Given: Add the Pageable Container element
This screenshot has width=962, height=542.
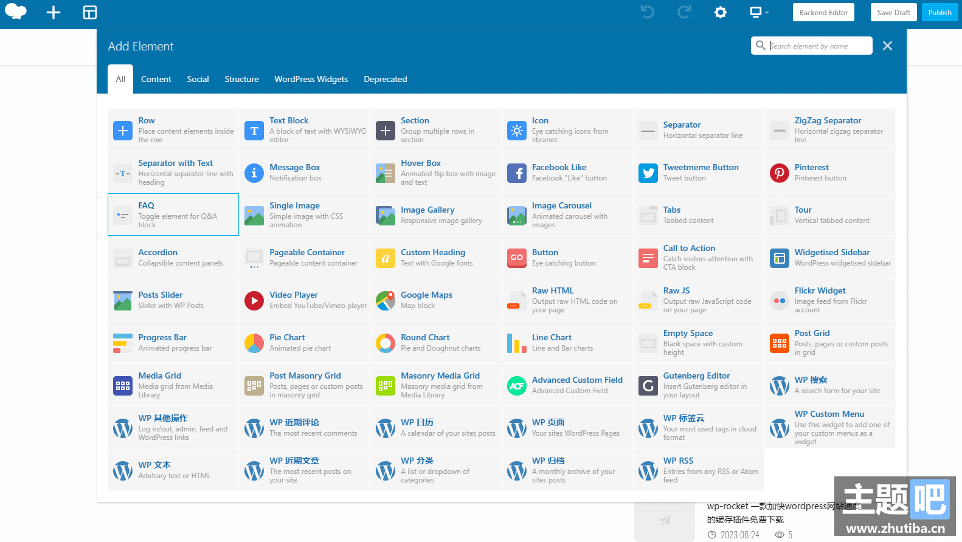Looking at the screenshot, I should pos(305,257).
